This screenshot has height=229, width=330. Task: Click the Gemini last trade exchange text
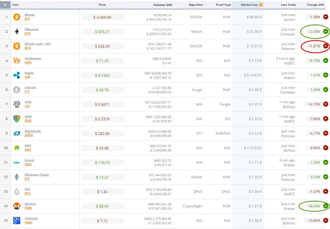289,20
